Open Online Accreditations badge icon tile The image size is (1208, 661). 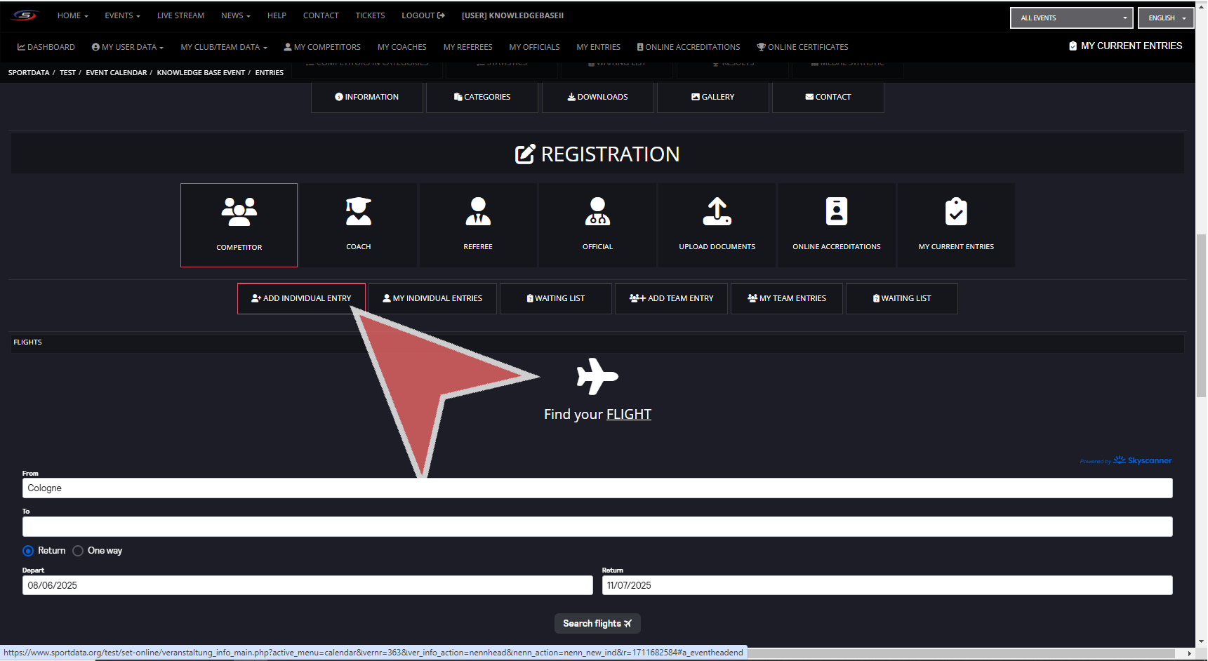pos(836,211)
